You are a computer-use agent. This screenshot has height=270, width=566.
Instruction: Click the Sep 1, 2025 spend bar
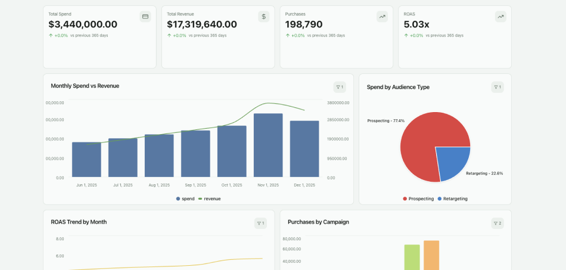(195, 154)
